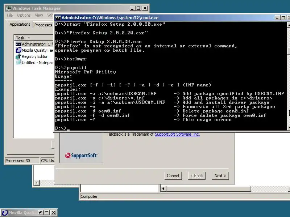The image size is (290, 217).
Task: Close the Task Manager window
Action: coord(145,8)
